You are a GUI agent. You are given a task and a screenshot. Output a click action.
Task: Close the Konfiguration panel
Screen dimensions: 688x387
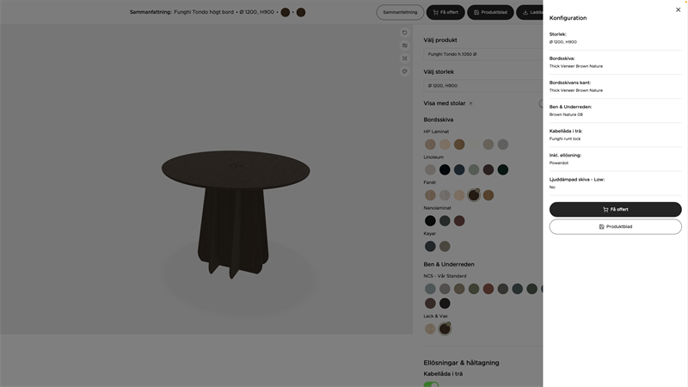point(678,10)
